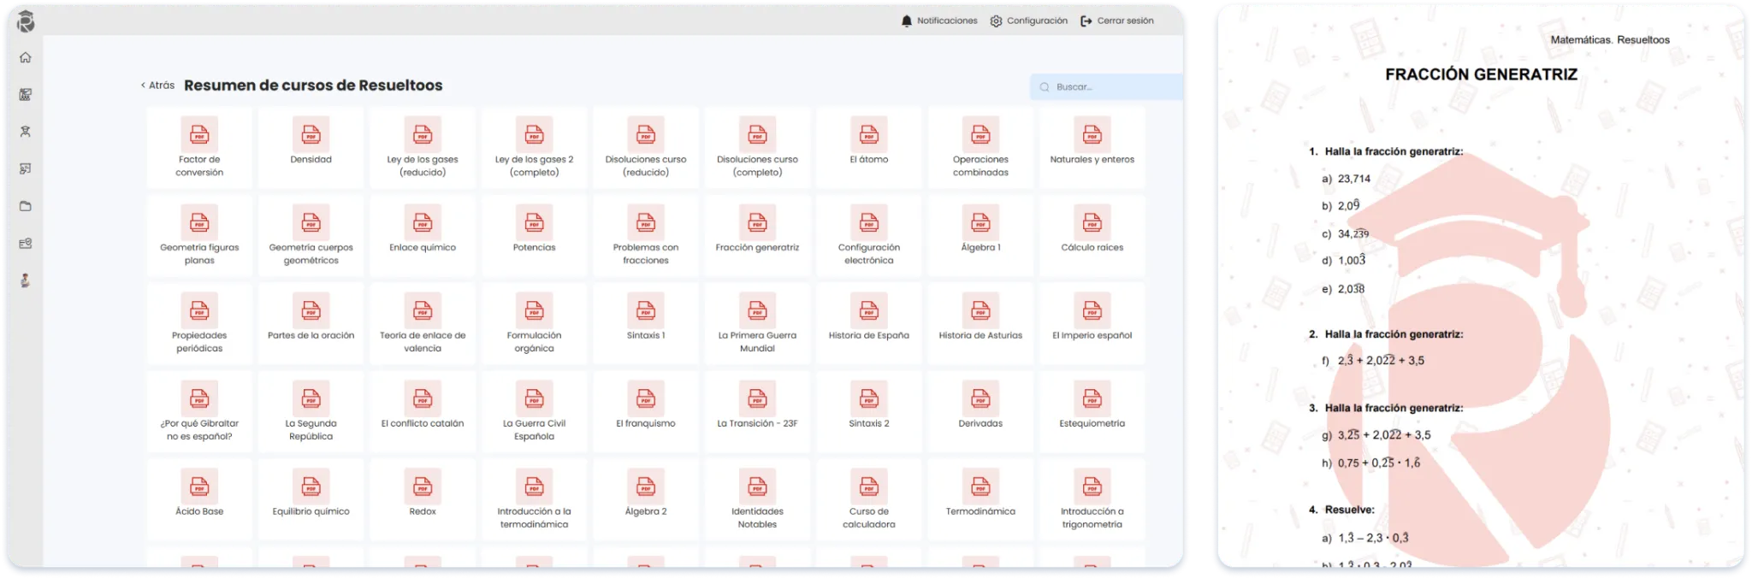Open the Home icon in sidebar

pos(26,57)
